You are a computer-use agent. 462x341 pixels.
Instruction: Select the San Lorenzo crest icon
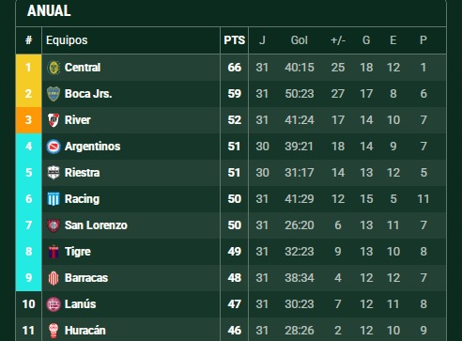tap(54, 225)
